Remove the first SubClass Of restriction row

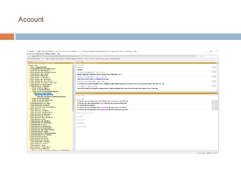click(216, 101)
